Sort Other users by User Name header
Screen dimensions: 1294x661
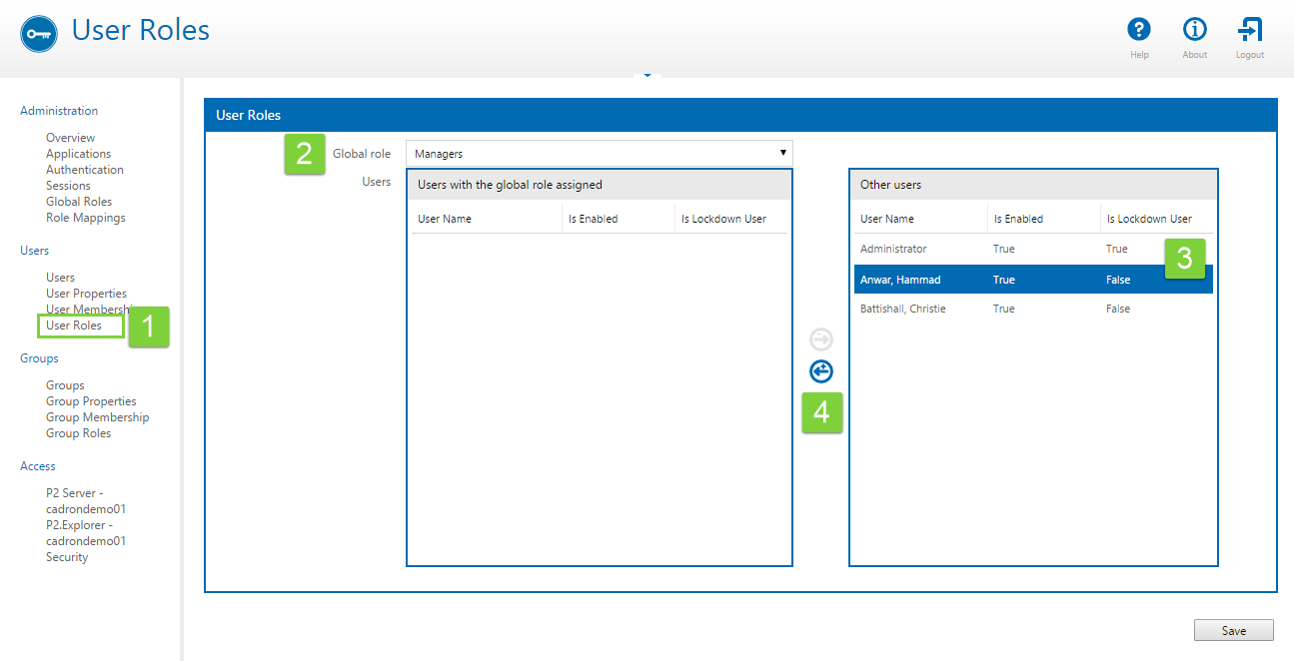[887, 219]
